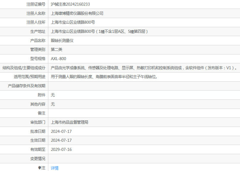Click the 其他内容 label

pyautogui.click(x=38, y=104)
